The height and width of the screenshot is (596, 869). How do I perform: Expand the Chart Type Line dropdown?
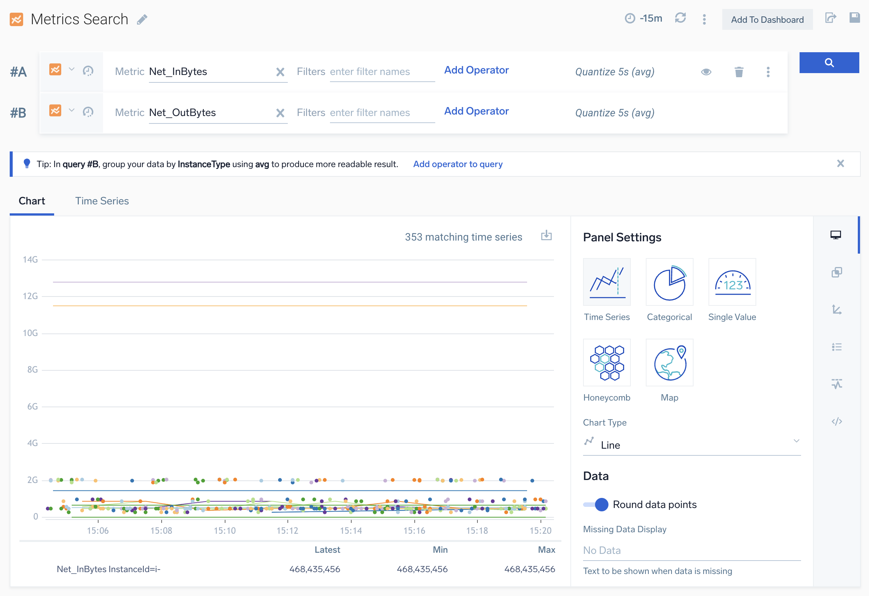pyautogui.click(x=691, y=445)
